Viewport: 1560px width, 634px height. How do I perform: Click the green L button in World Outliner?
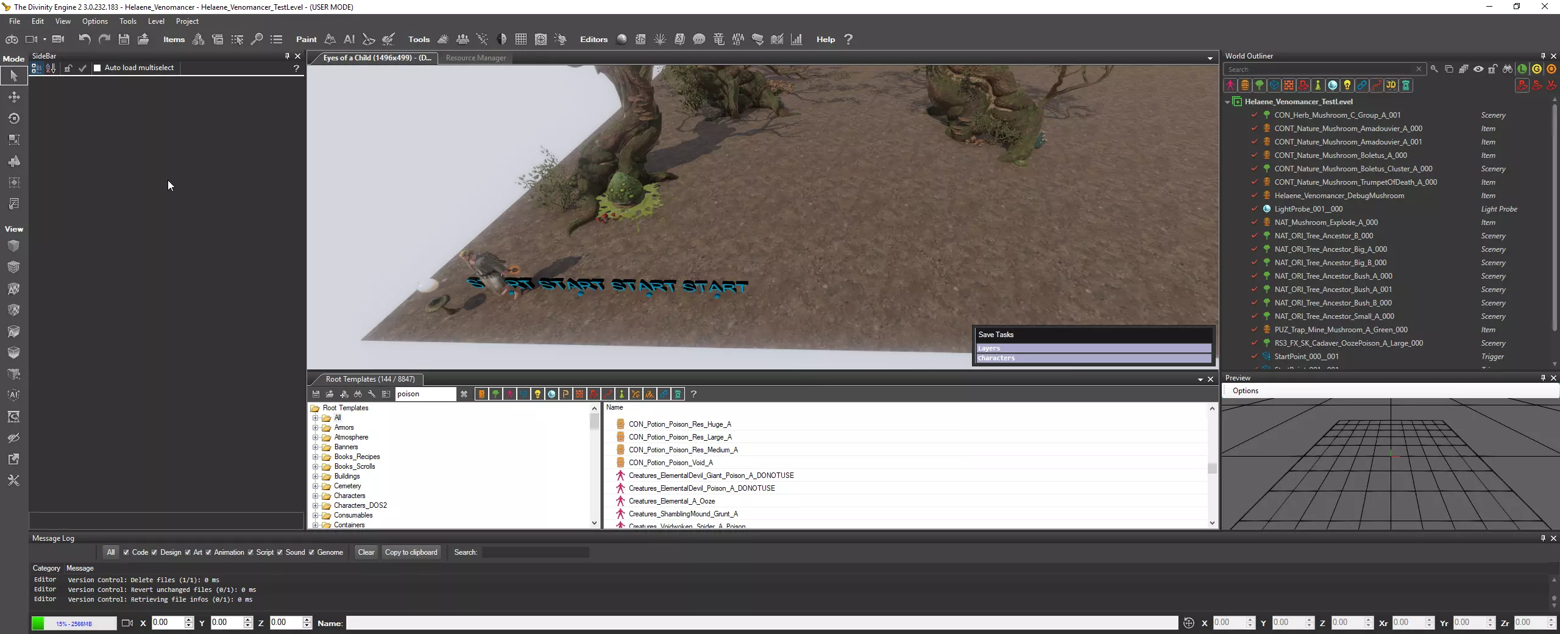(1522, 69)
